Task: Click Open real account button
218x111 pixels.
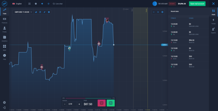Action: click(x=197, y=4)
